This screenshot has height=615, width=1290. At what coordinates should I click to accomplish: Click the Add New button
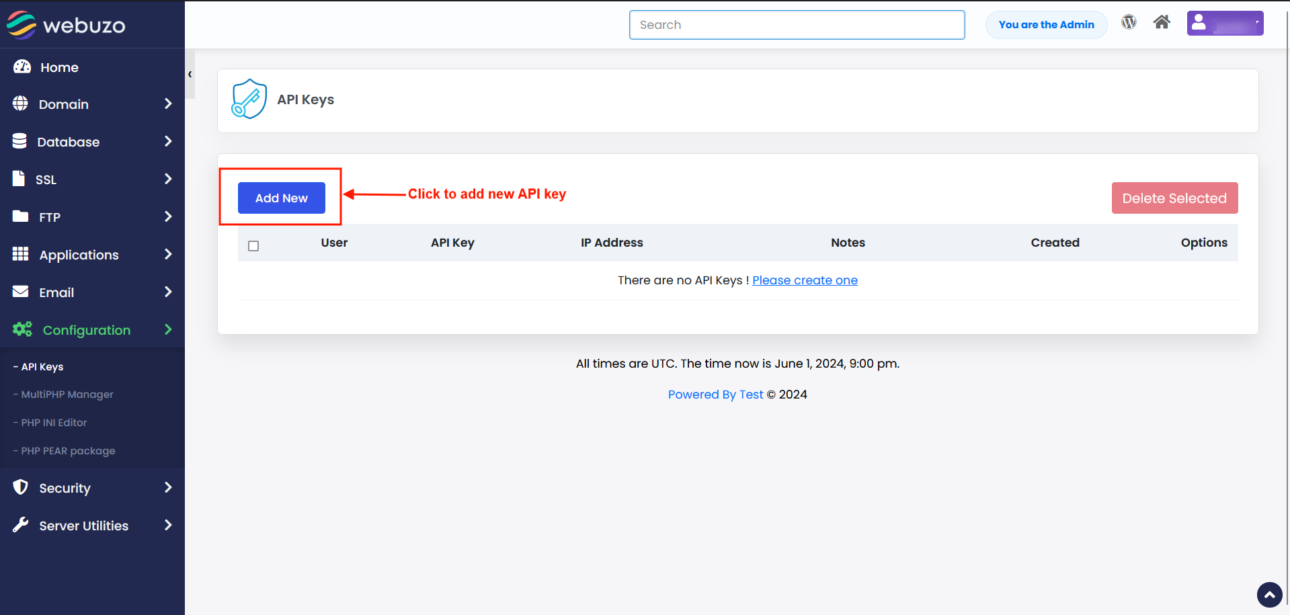coord(282,198)
